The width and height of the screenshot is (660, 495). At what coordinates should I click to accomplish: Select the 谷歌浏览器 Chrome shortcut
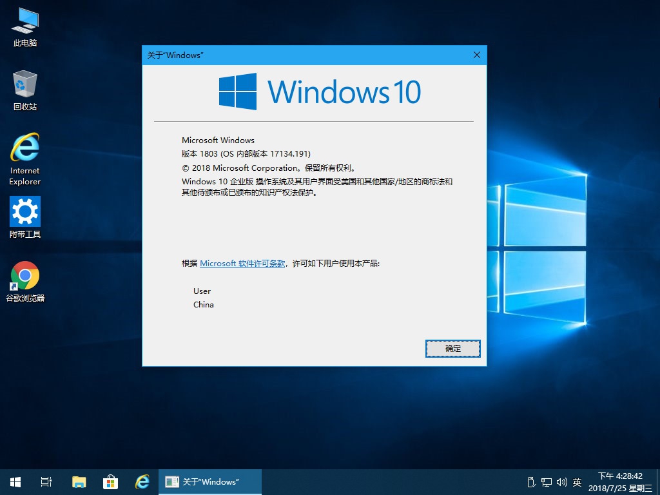(25, 282)
